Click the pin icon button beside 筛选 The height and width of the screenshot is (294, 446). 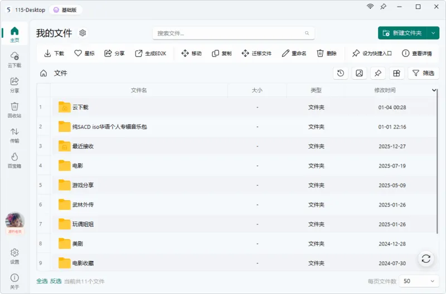coord(378,73)
